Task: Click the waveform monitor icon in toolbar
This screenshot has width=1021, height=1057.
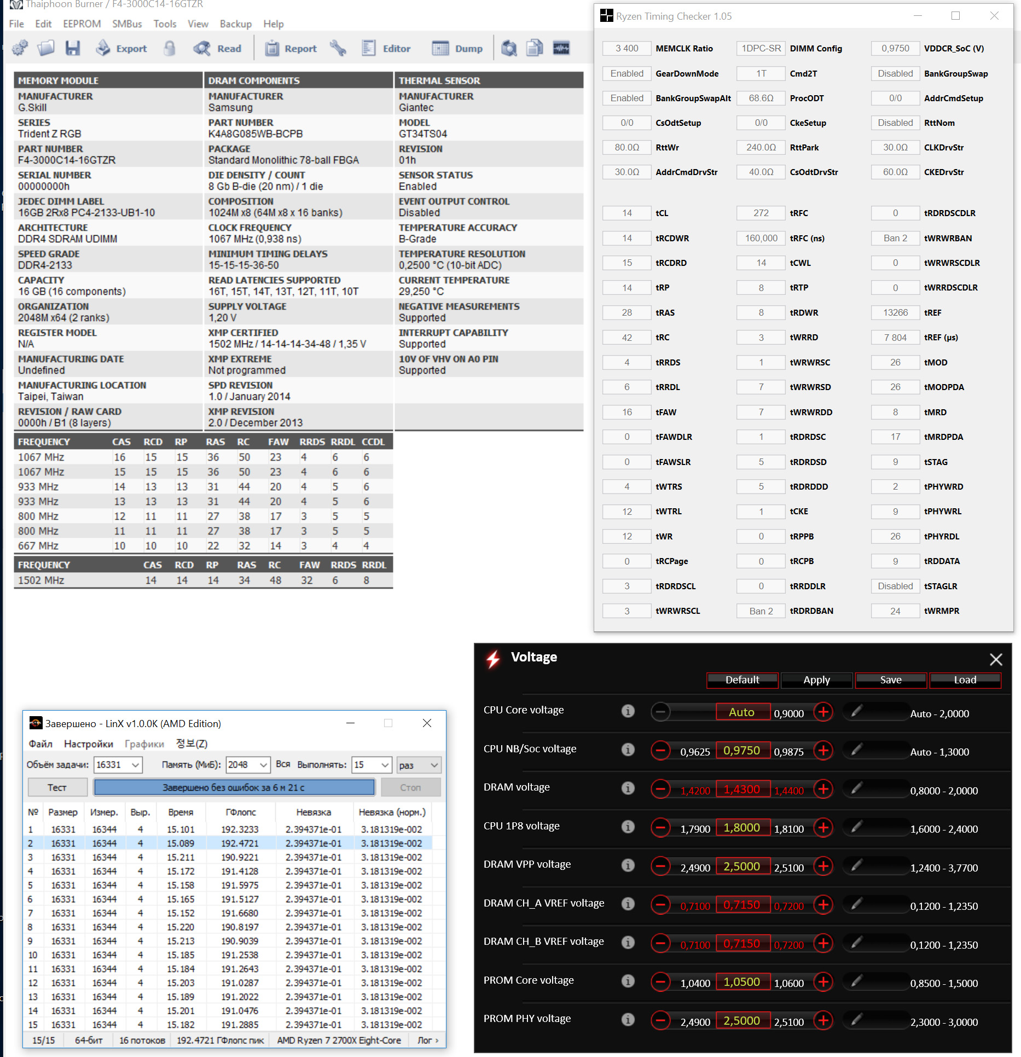Action: point(561,48)
